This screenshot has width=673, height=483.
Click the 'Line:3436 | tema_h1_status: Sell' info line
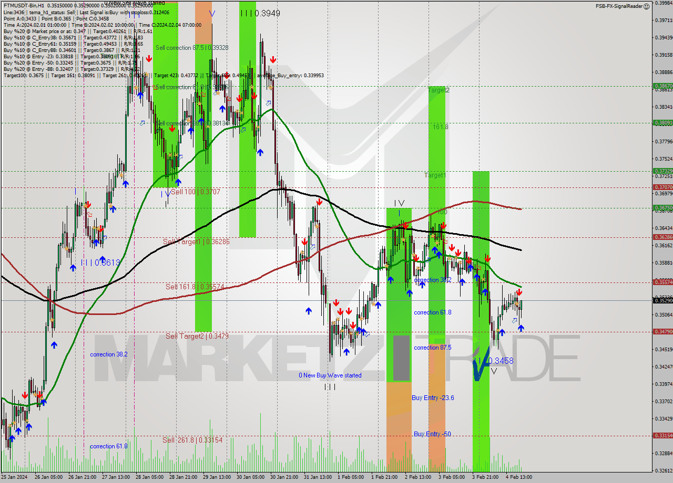pyautogui.click(x=86, y=12)
